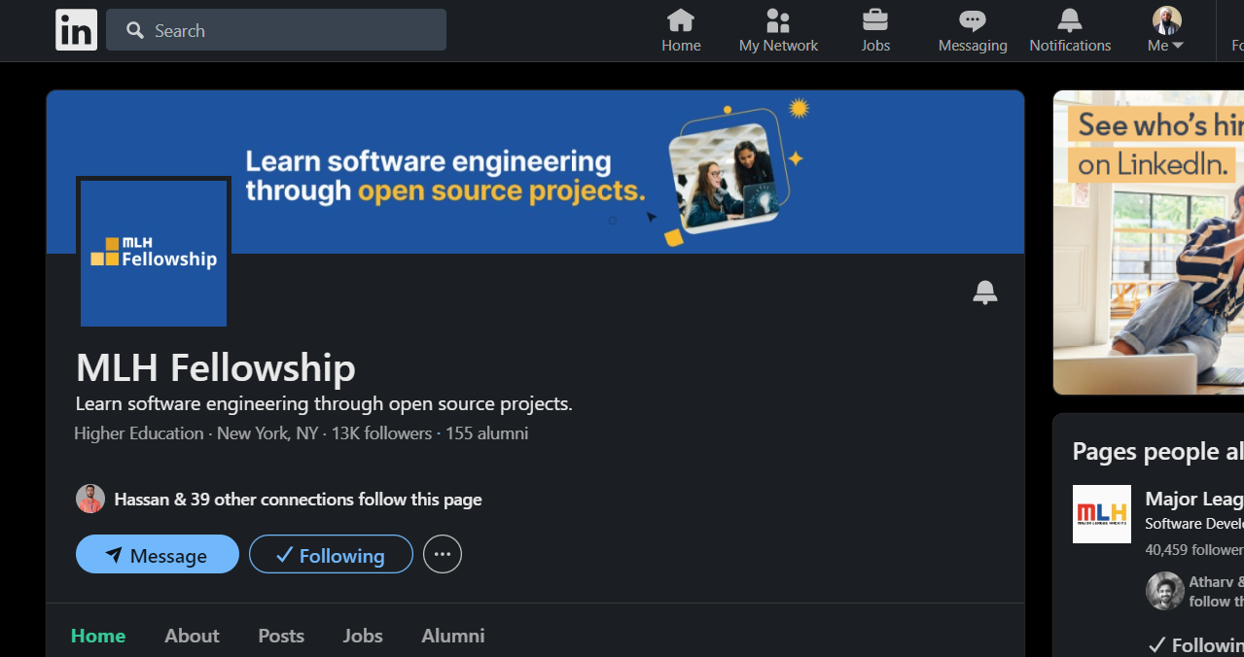Ring the notification bell on the page
Image resolution: width=1244 pixels, height=657 pixels.
tap(984, 292)
